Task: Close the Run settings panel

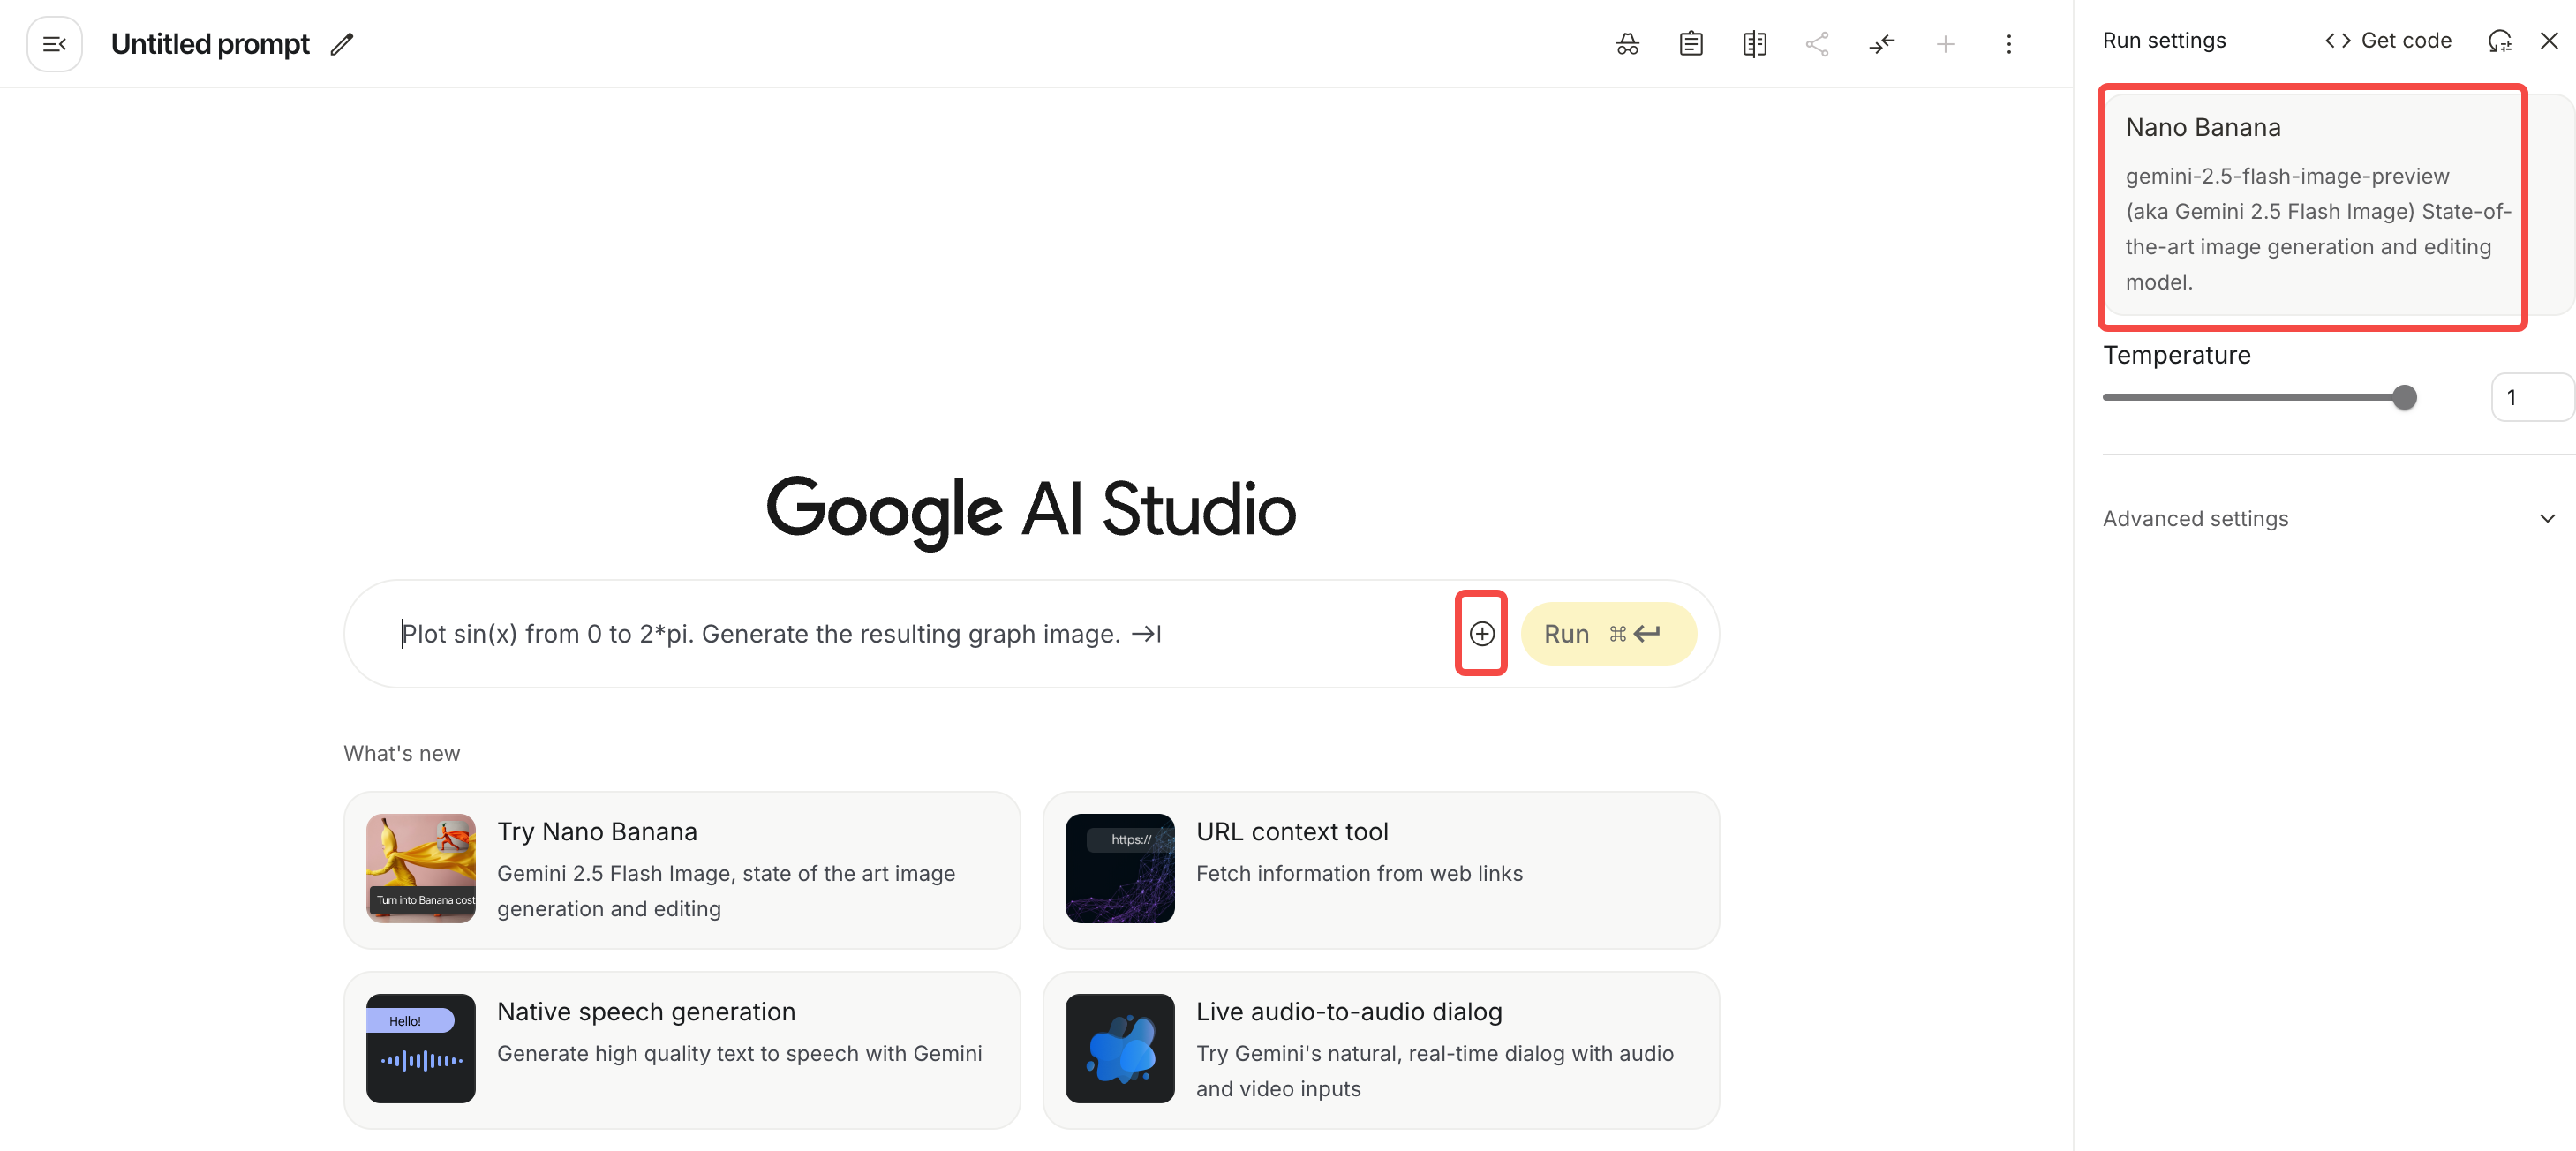Action: click(x=2549, y=41)
